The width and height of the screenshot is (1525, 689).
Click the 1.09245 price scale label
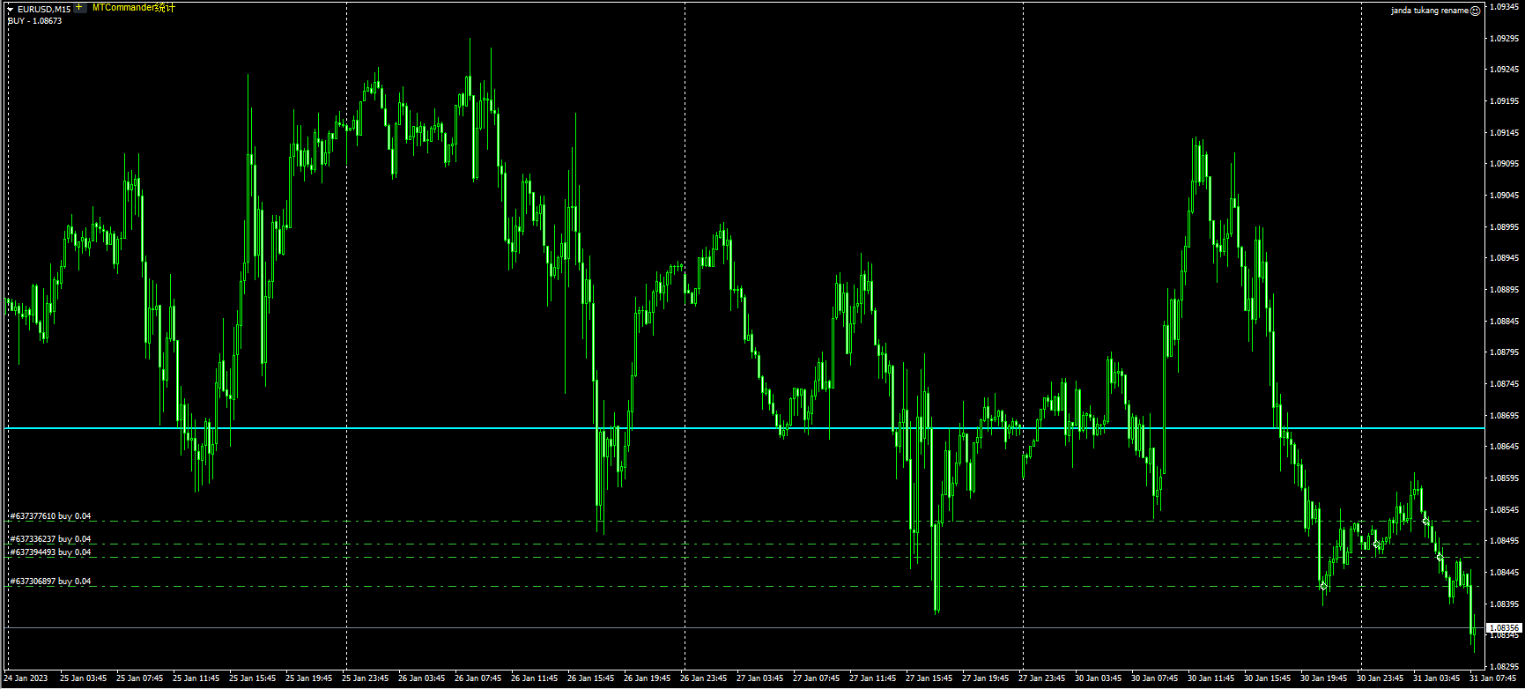click(1505, 70)
